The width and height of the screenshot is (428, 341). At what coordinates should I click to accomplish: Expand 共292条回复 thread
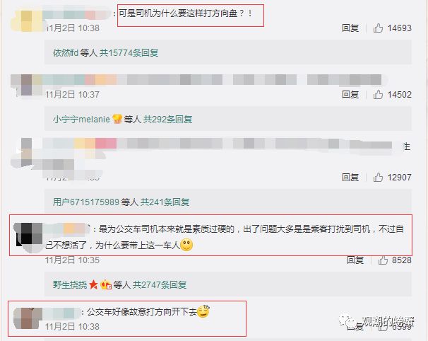168,120
